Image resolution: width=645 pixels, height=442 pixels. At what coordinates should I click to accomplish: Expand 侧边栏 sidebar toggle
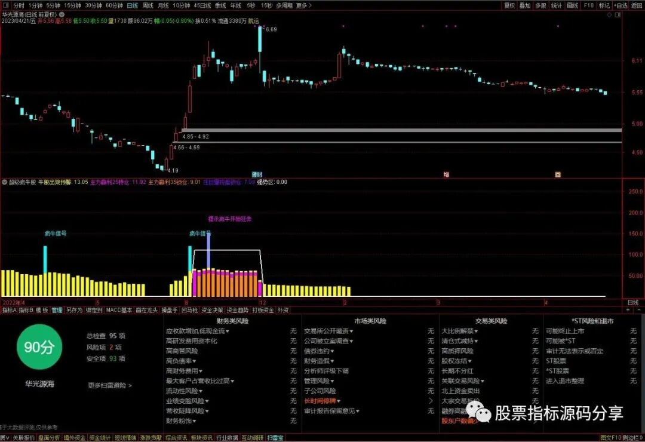tap(632, 438)
